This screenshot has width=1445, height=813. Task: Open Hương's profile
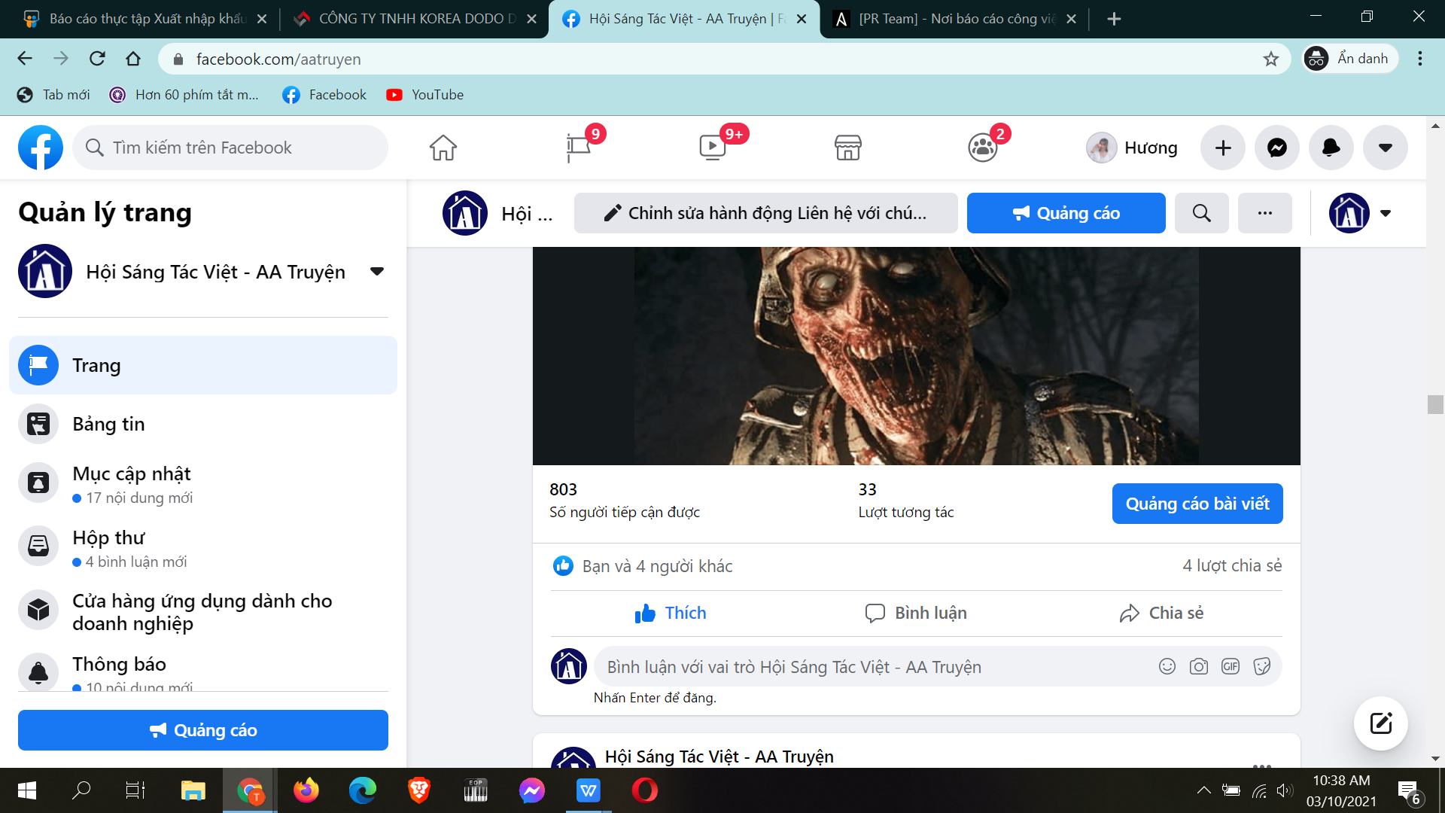tap(1132, 148)
